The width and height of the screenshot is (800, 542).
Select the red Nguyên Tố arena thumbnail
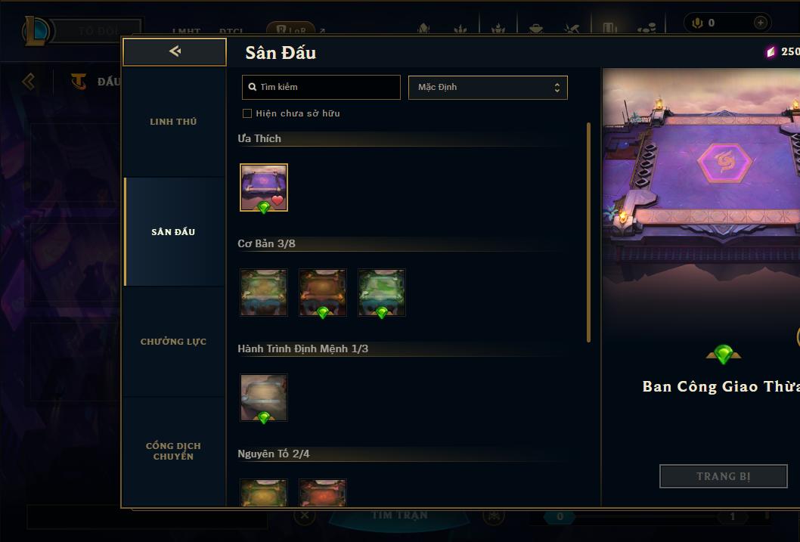click(322, 493)
